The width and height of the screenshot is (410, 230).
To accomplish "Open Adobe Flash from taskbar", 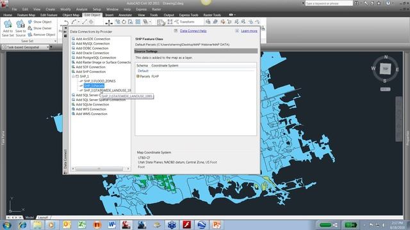I will [x=186, y=225].
